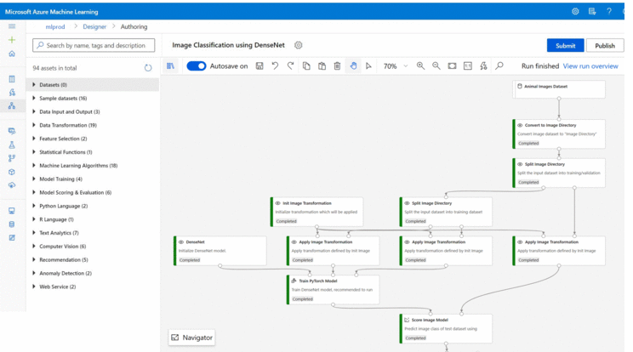Click the green plus Create new icon
Viewport: 633px width, 352px height.
point(12,39)
